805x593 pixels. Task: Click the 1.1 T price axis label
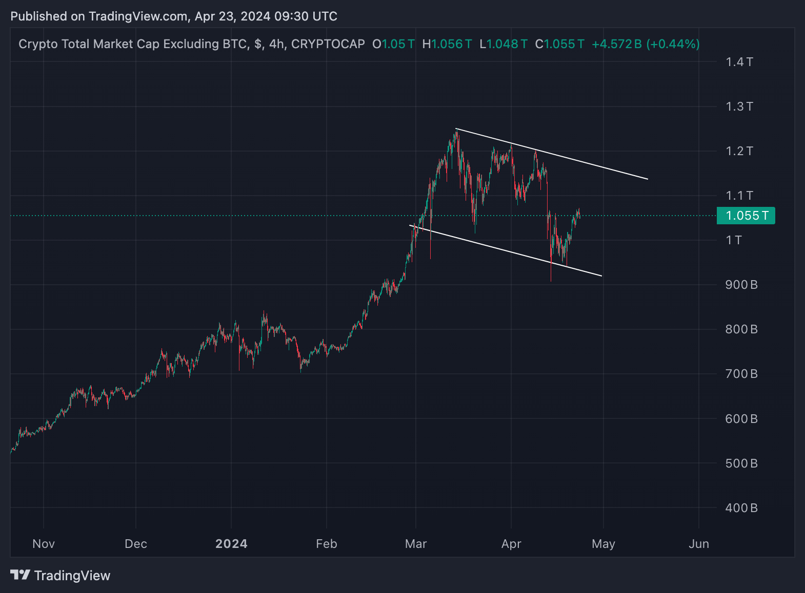coord(739,196)
